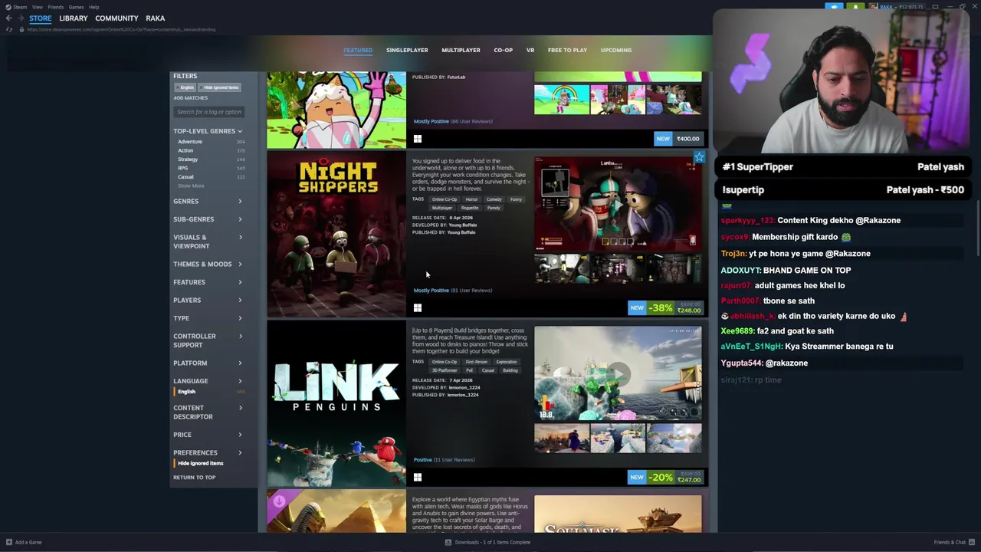This screenshot has width=981, height=552.
Task: Click the RAKA profile avatar
Action: coord(873,7)
